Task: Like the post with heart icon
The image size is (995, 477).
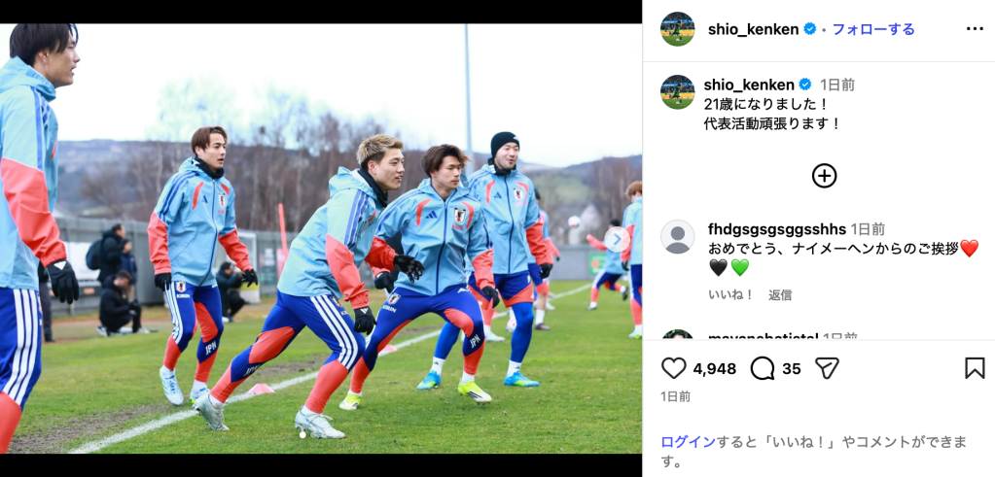Action: (673, 368)
